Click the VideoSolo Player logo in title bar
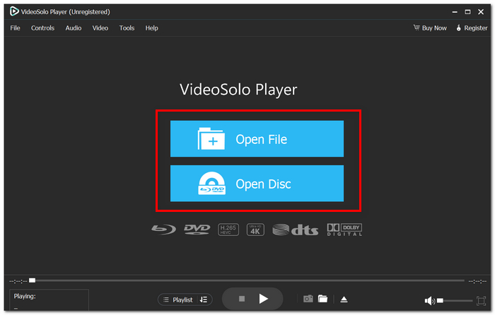 coord(14,12)
